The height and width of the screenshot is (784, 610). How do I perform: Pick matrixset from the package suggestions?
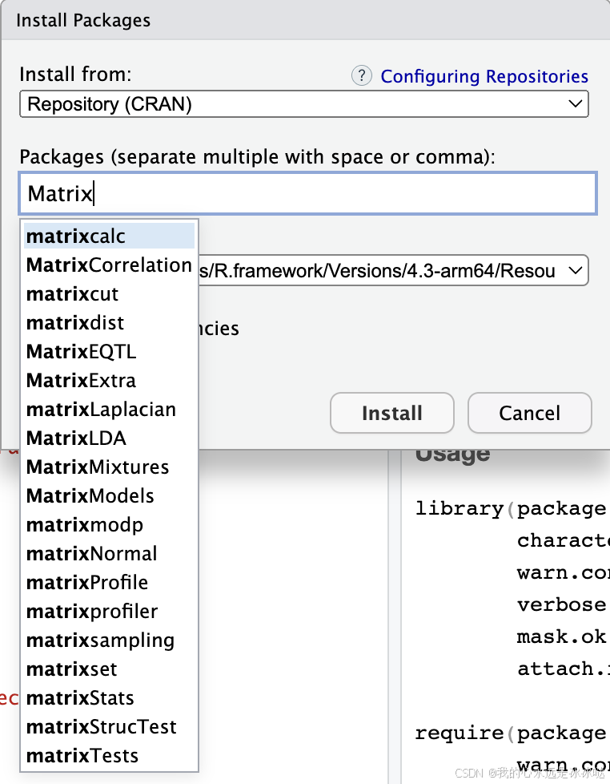point(110,669)
